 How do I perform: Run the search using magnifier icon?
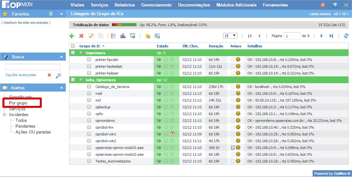58,75
